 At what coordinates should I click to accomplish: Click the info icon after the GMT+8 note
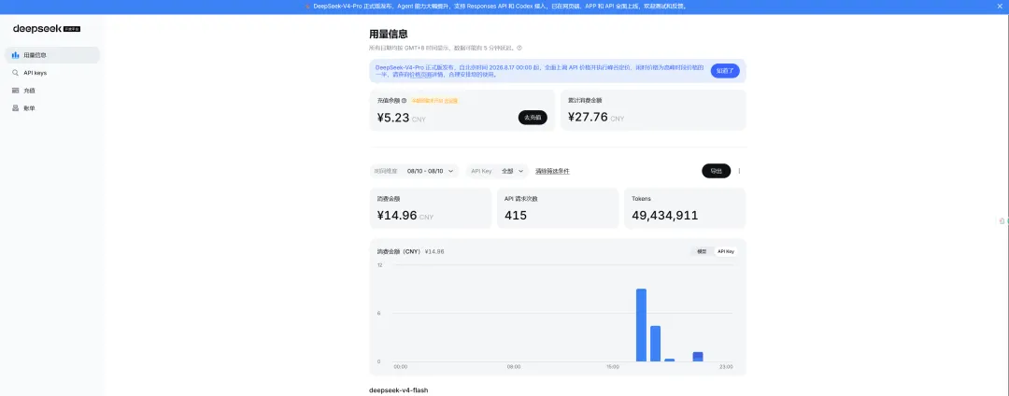[x=519, y=48]
